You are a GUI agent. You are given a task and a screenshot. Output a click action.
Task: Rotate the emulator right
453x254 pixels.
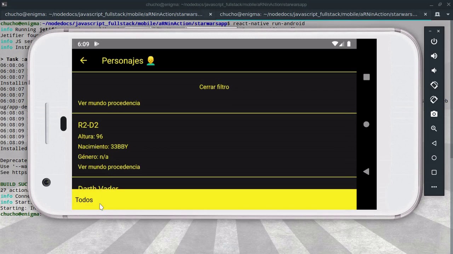[x=434, y=99]
